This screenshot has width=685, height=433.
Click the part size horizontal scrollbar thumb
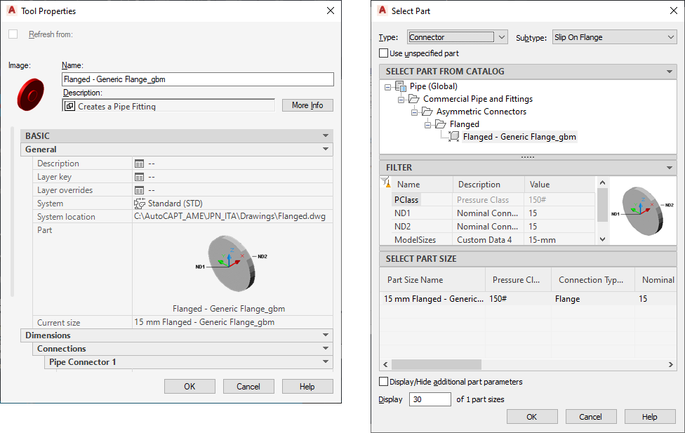[437, 364]
